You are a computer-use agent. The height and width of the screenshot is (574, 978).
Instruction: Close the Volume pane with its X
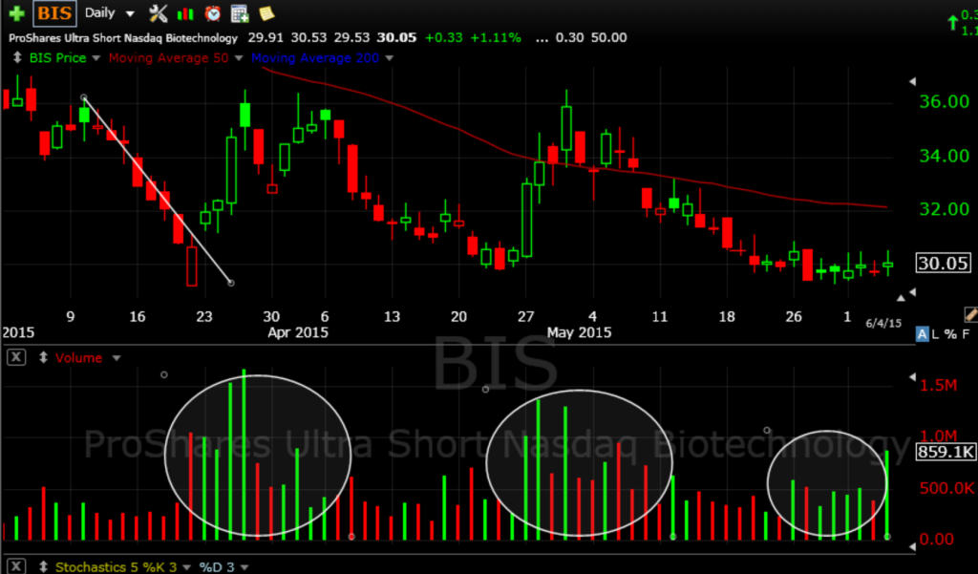click(16, 357)
